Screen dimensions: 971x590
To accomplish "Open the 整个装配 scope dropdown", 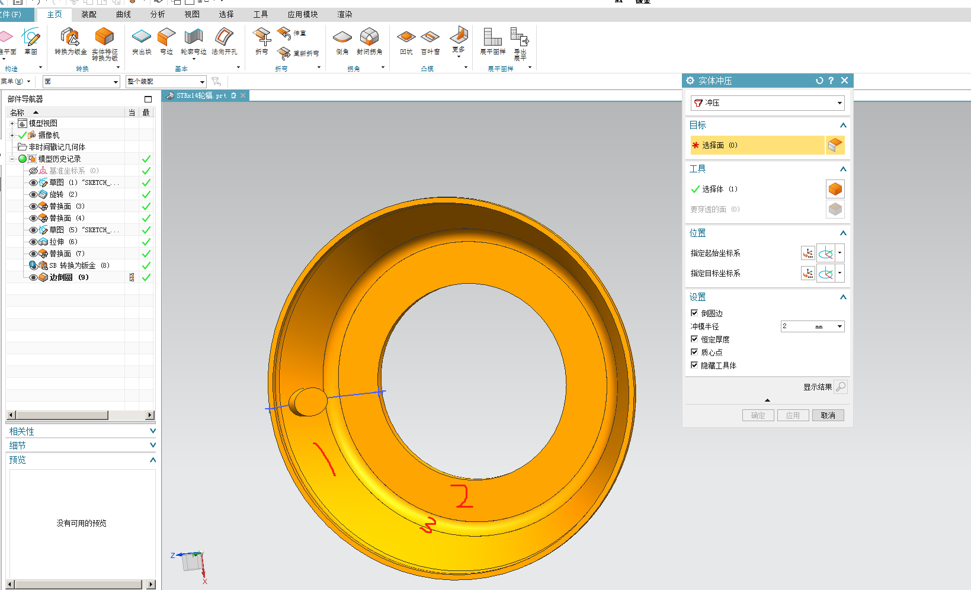I will 202,82.
